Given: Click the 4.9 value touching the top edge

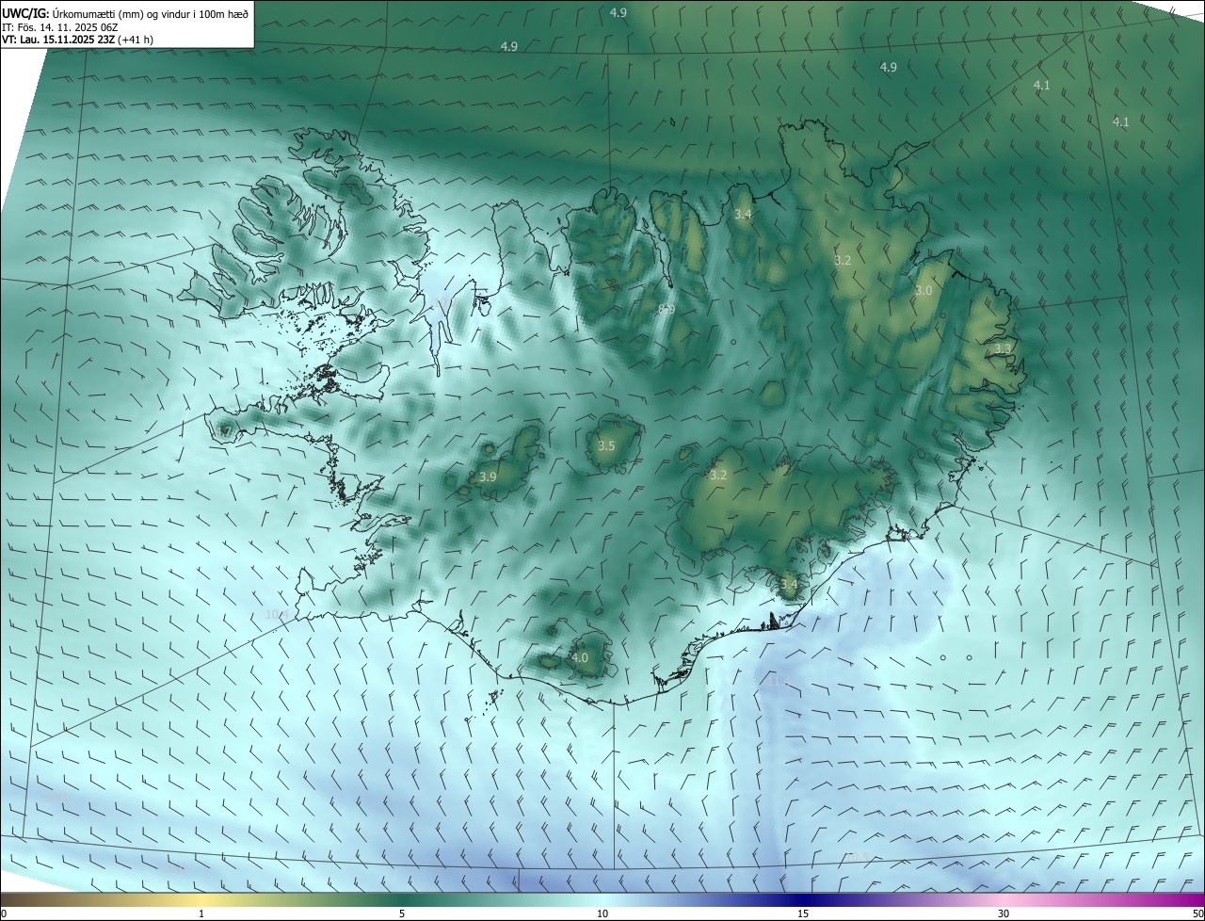Looking at the screenshot, I should (619, 12).
